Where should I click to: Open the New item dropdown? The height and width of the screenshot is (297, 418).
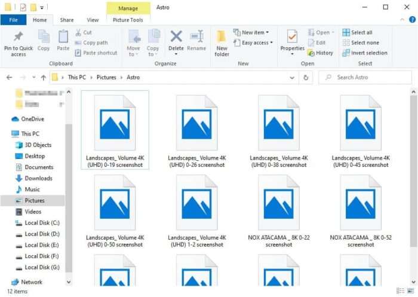[251, 32]
